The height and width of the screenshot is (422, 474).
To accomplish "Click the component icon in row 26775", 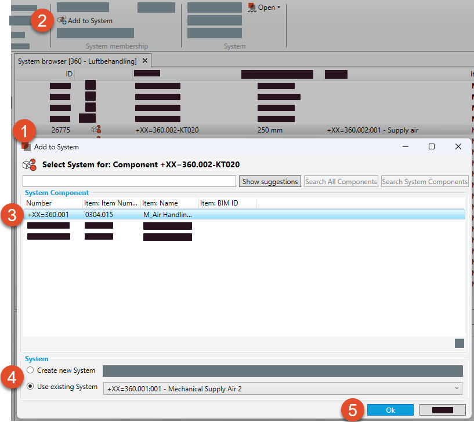I will click(x=96, y=130).
